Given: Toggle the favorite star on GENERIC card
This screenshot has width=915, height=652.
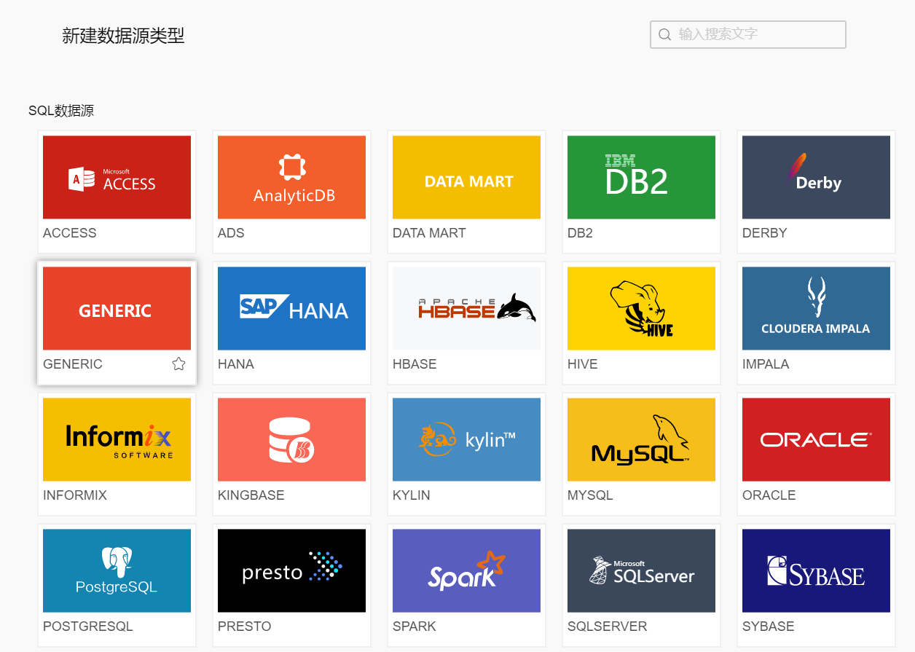Looking at the screenshot, I should pos(178,364).
